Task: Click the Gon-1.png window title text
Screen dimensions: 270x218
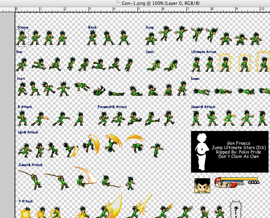Action: (x=161, y=3)
